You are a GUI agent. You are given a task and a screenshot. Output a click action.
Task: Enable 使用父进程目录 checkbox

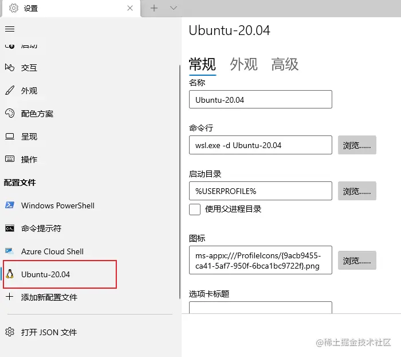pos(195,209)
